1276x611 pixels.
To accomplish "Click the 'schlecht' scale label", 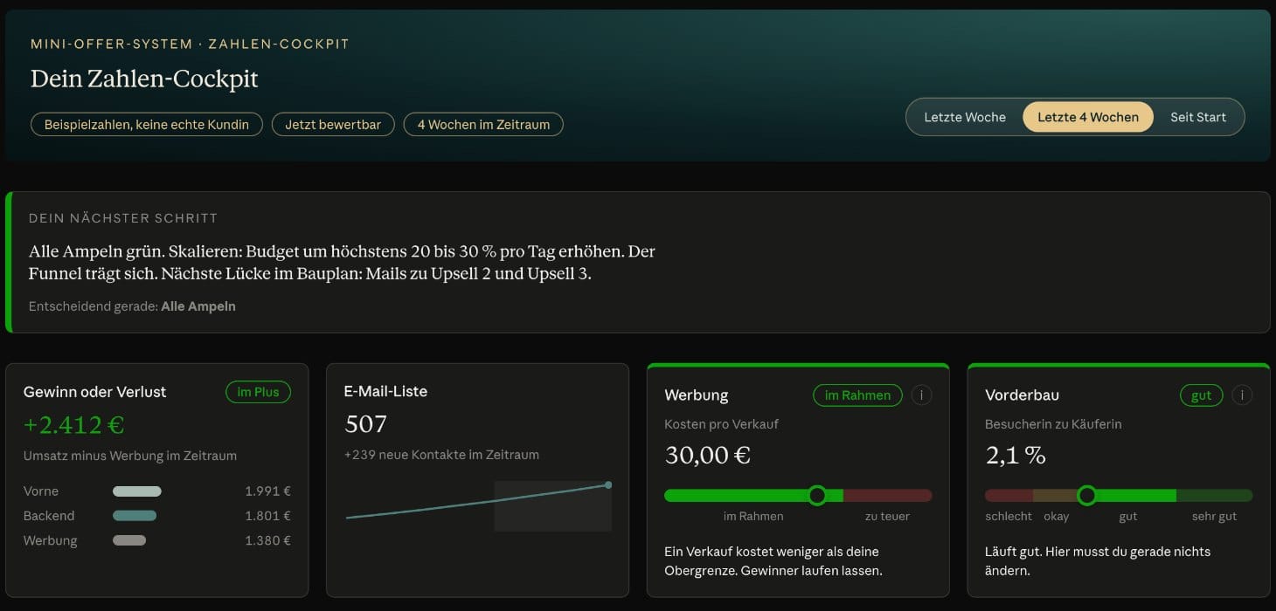I will coord(1009,516).
